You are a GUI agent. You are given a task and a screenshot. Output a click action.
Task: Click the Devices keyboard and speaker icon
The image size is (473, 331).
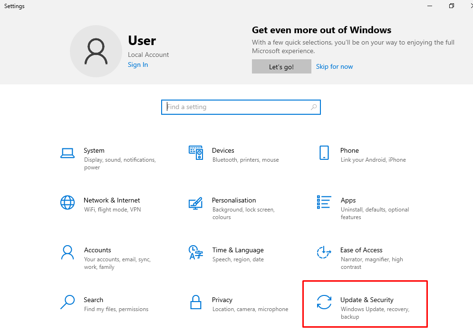click(x=196, y=153)
